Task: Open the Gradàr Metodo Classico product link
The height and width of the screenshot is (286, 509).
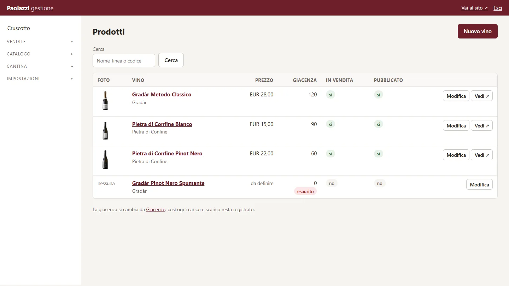Action: (x=162, y=95)
